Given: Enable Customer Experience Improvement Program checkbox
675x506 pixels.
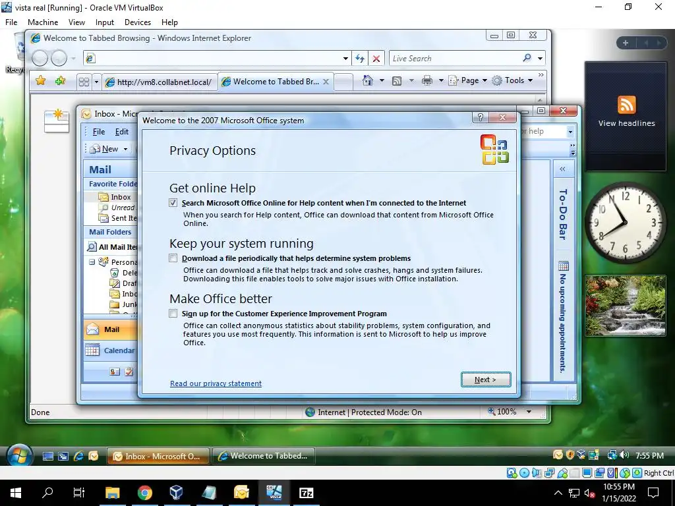Looking at the screenshot, I should pos(173,313).
